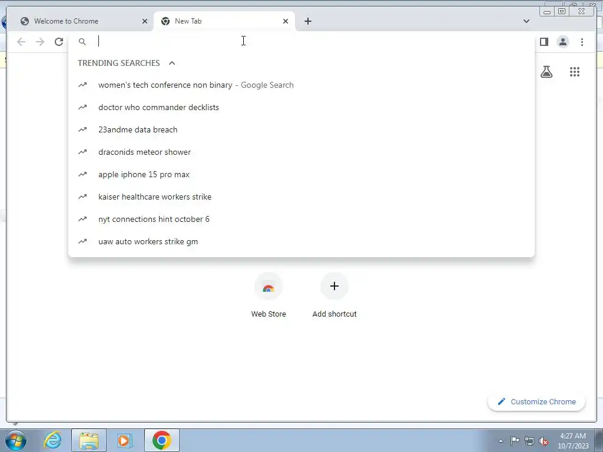This screenshot has height=452, width=603.
Task: Click the Add shortcut plus tile
Action: pos(334,295)
